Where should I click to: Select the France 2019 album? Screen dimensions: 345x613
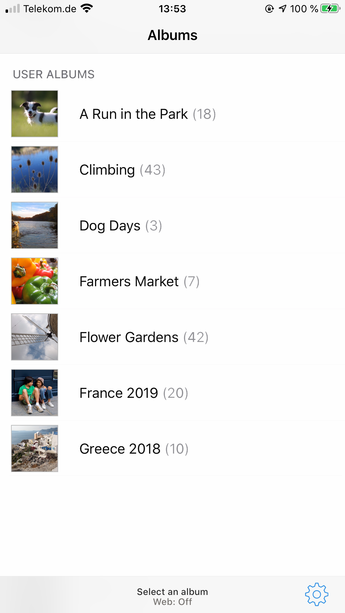[134, 393]
